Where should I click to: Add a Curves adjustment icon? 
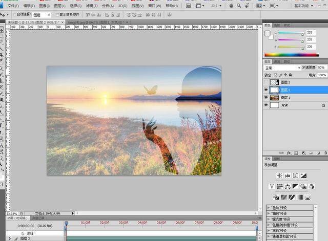tap(296, 175)
